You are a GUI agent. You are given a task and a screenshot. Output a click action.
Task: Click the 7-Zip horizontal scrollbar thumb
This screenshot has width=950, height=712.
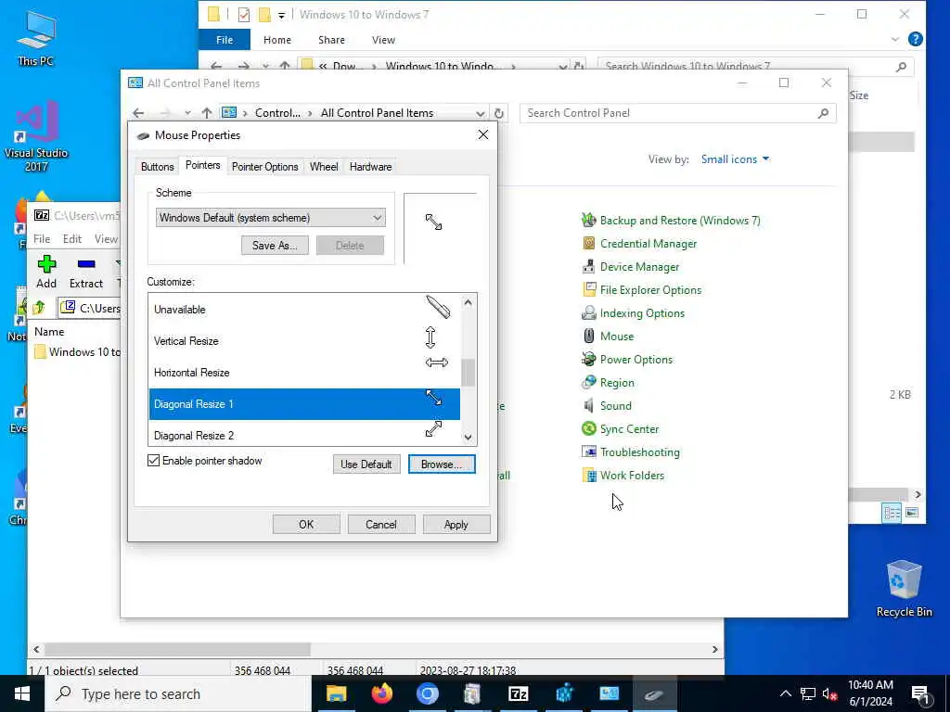[177, 649]
